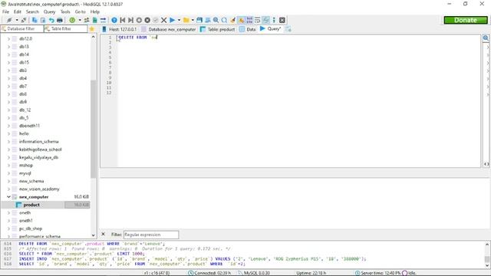Click the black X cancel editing icon
Image resolution: width=491 pixels, height=276 pixels.
(x=163, y=20)
